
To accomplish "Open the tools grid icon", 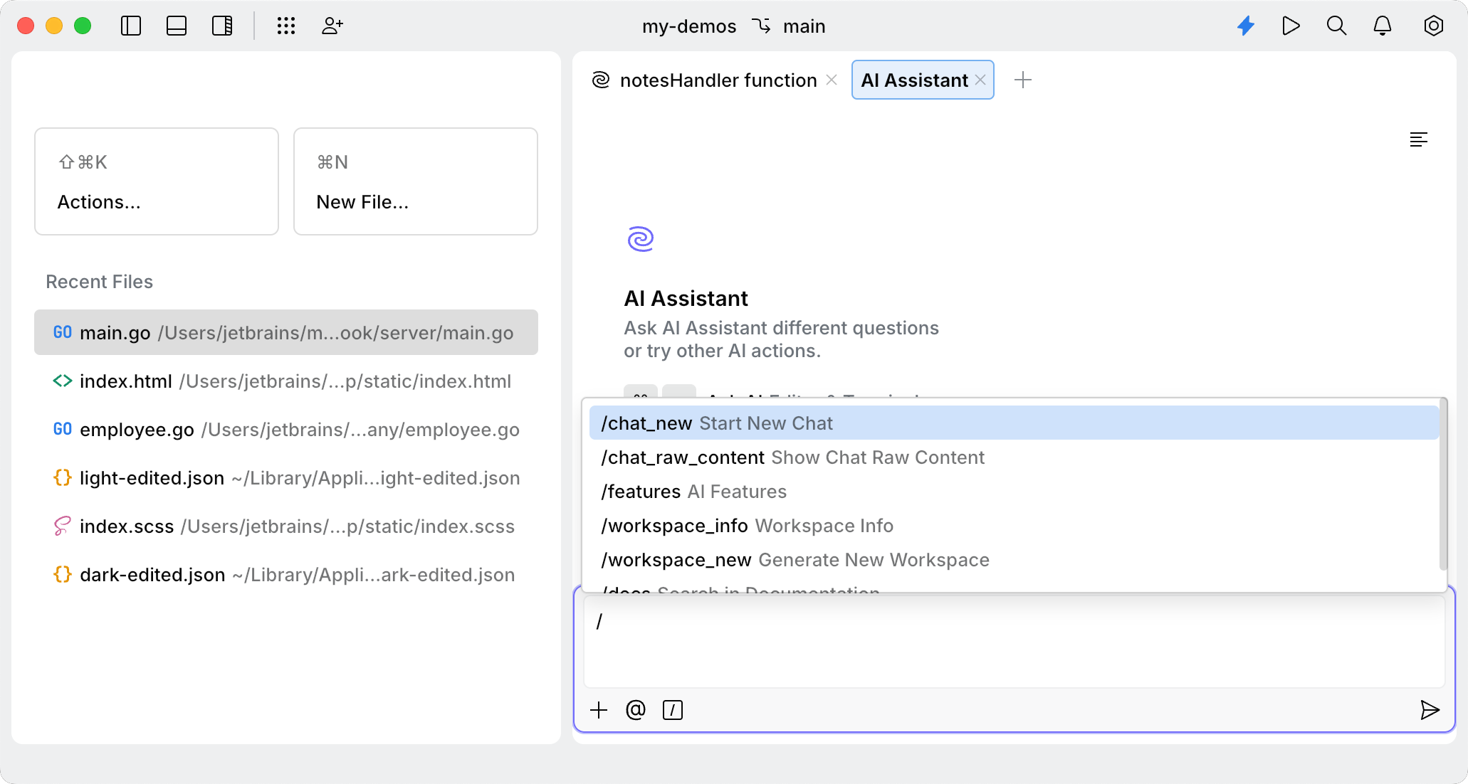I will [286, 26].
